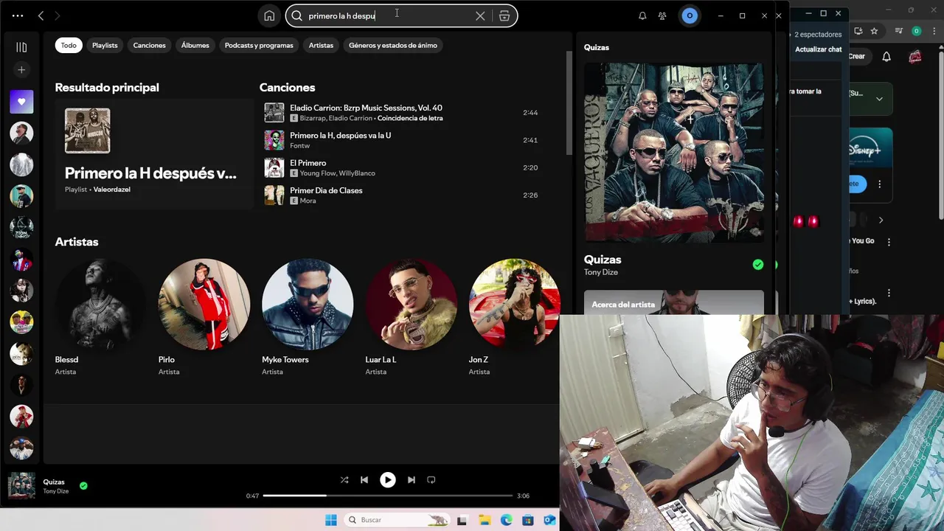Screen dimensions: 944x531
Task: Clear the search field with the X
Action: 480,15
